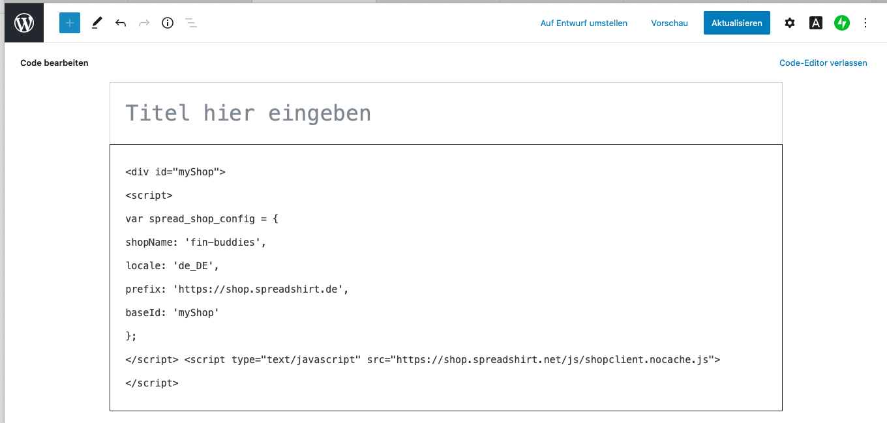Open the three-dot options menu
The image size is (887, 423).
click(865, 23)
